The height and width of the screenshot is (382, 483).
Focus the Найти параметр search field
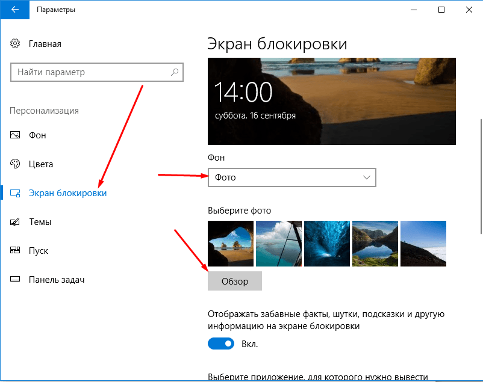click(97, 72)
